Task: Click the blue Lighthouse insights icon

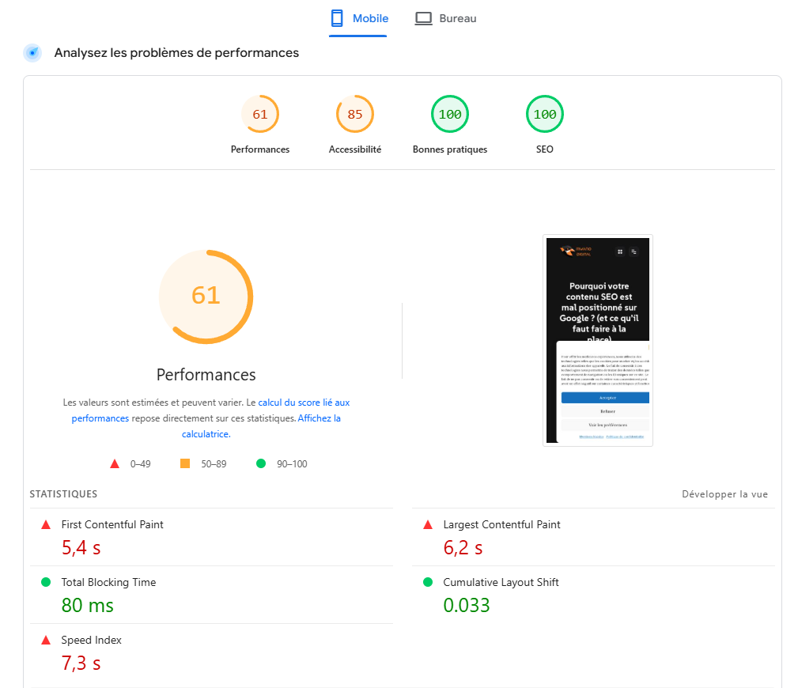Action: (32, 52)
